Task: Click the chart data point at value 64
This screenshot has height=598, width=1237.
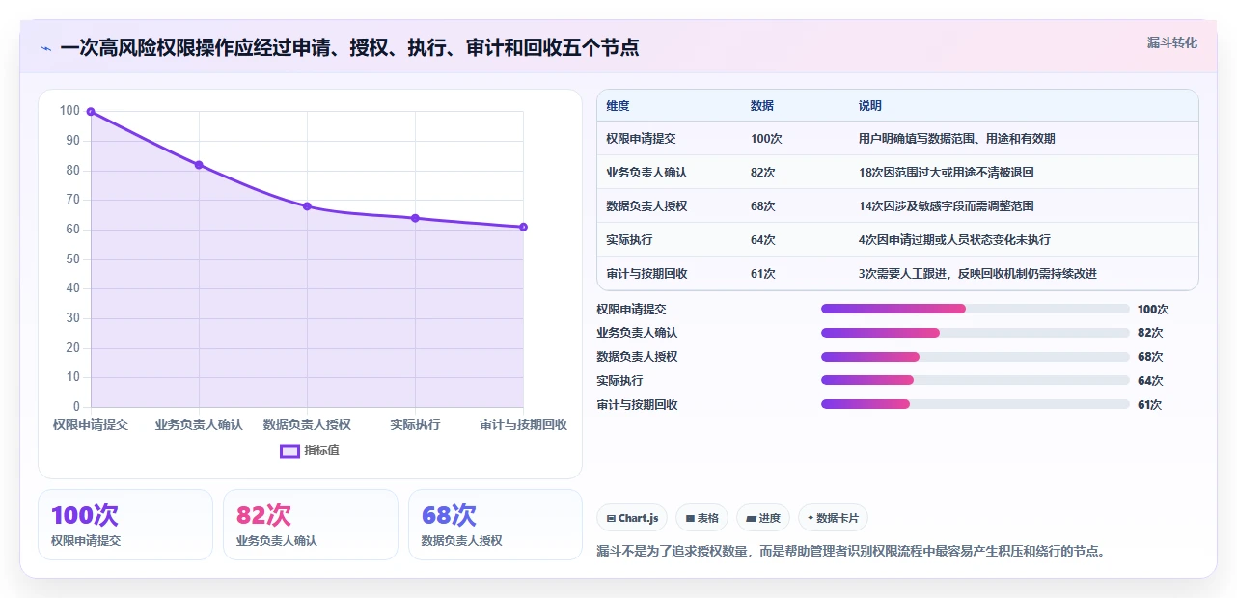Action: [x=415, y=218]
